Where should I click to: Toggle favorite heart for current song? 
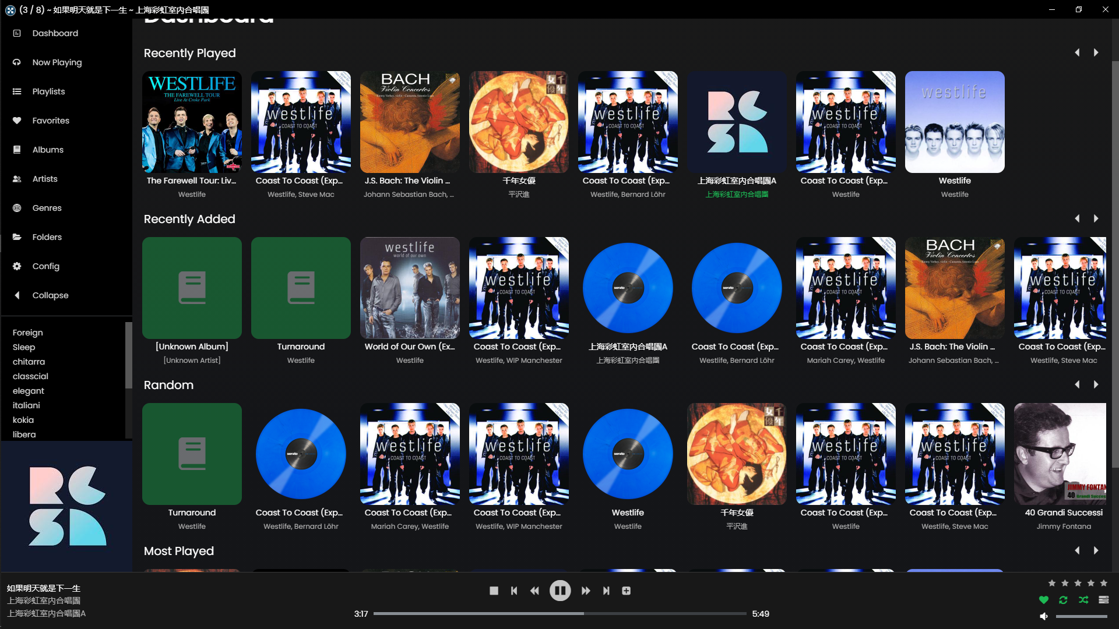pos(1044,600)
